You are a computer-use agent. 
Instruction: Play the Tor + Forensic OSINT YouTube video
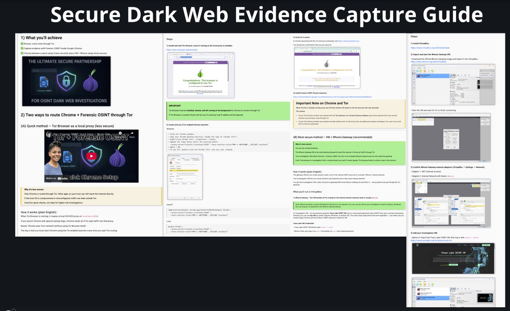(91, 156)
